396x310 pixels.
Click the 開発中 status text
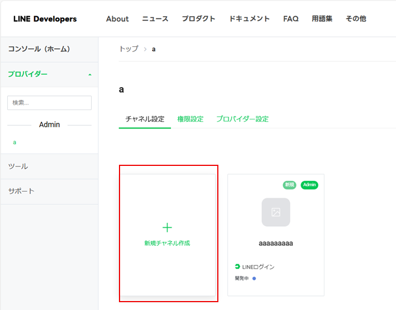242,278
